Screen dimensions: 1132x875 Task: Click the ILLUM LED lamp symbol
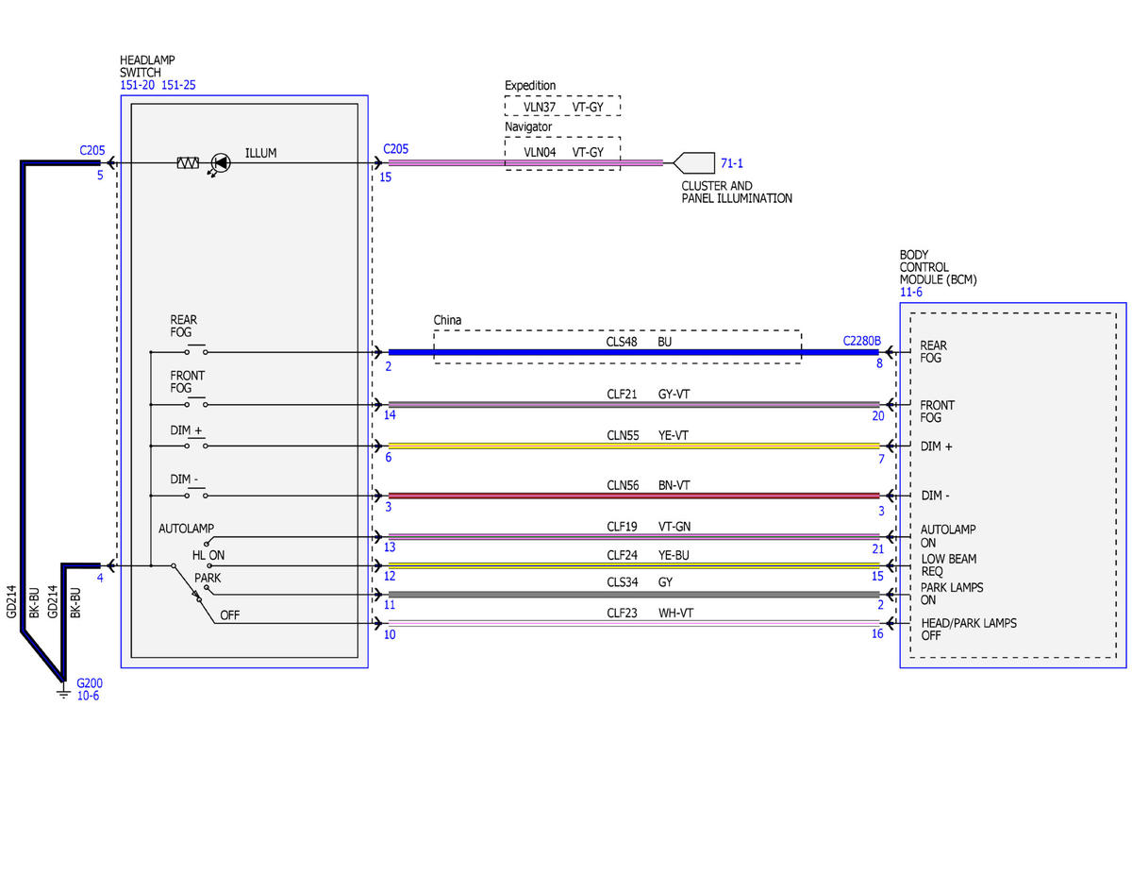point(220,163)
